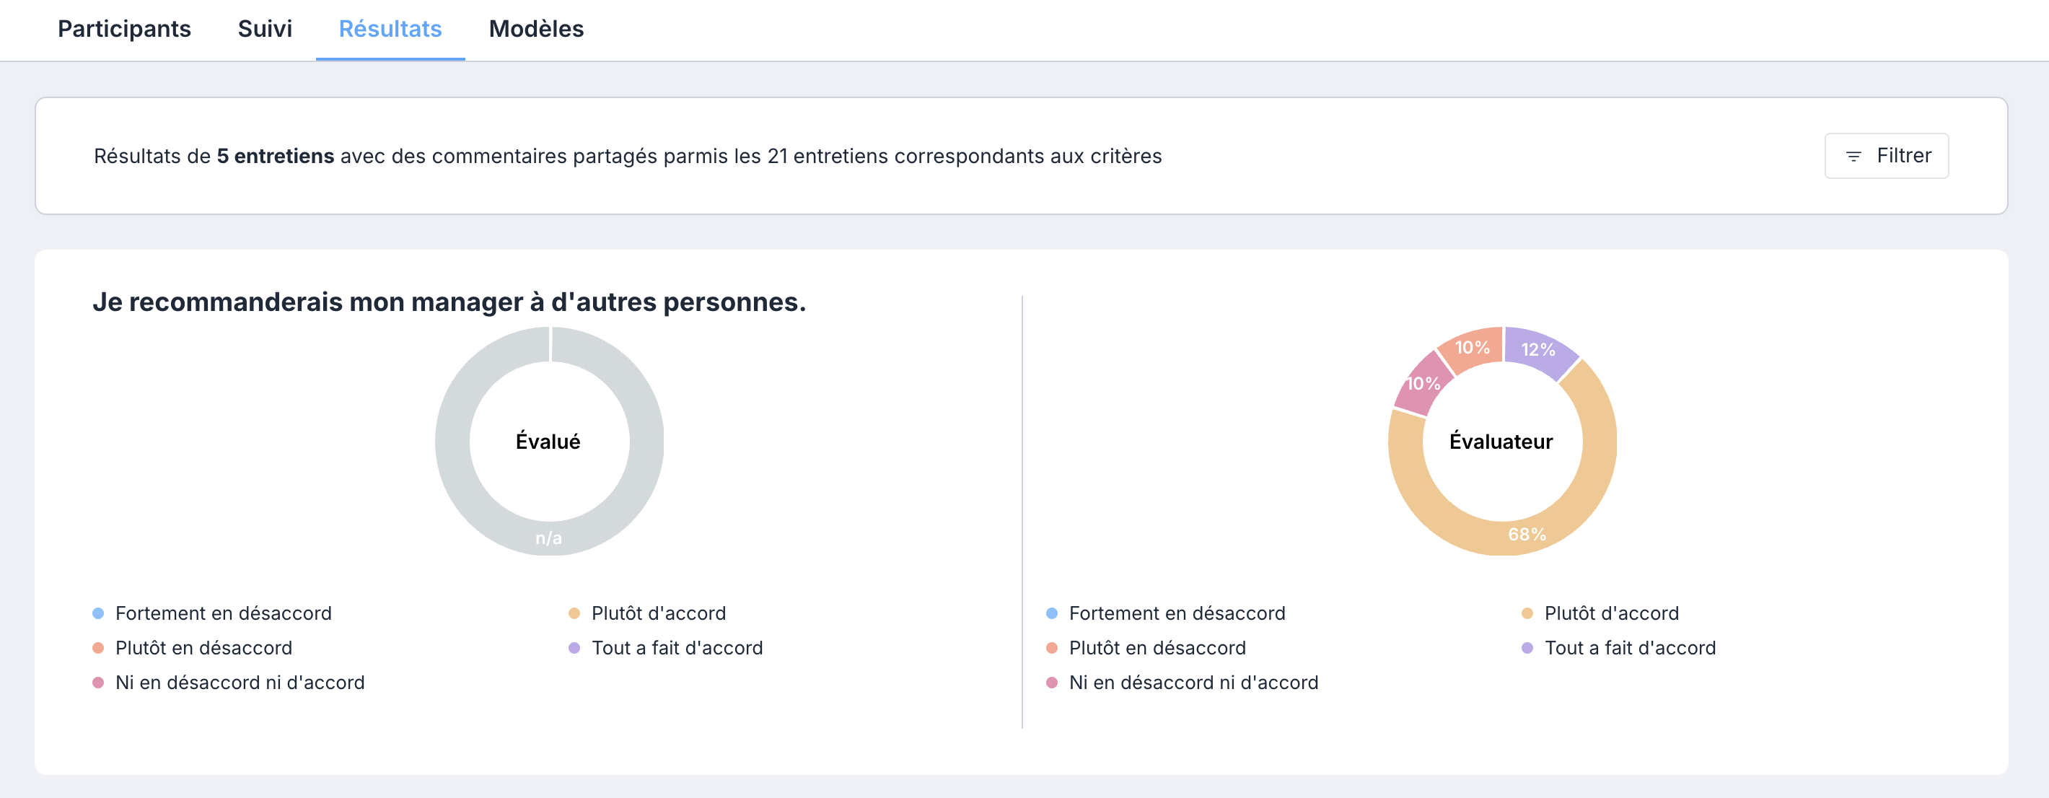Click the pink 10% segment of Évaluateur chart
This screenshot has height=798, width=2049.
click(x=1423, y=383)
